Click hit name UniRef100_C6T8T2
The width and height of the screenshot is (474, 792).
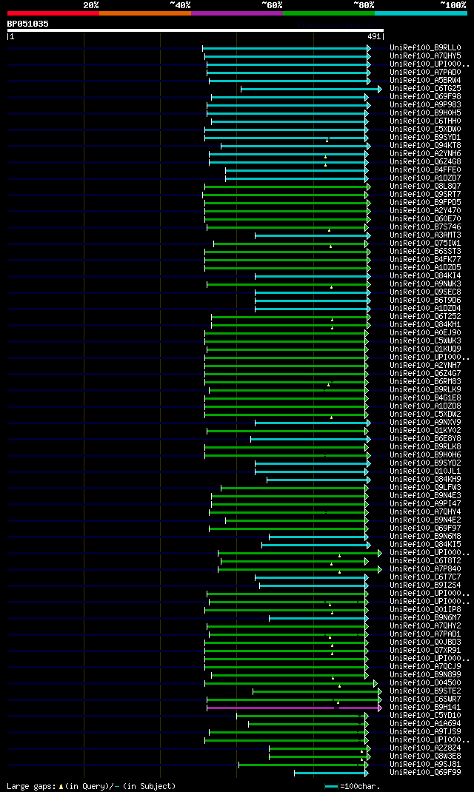[x=425, y=560]
